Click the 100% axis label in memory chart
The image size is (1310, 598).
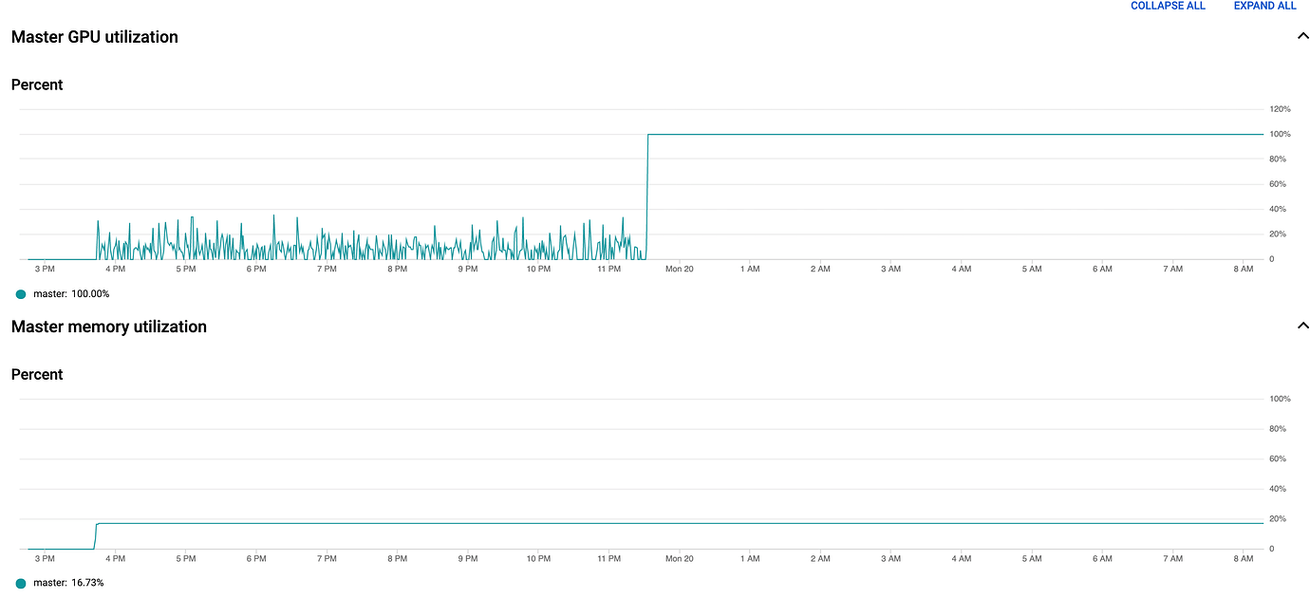point(1280,399)
